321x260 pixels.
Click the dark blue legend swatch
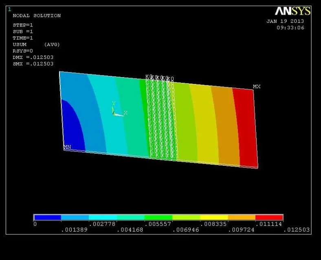[x=48, y=217]
